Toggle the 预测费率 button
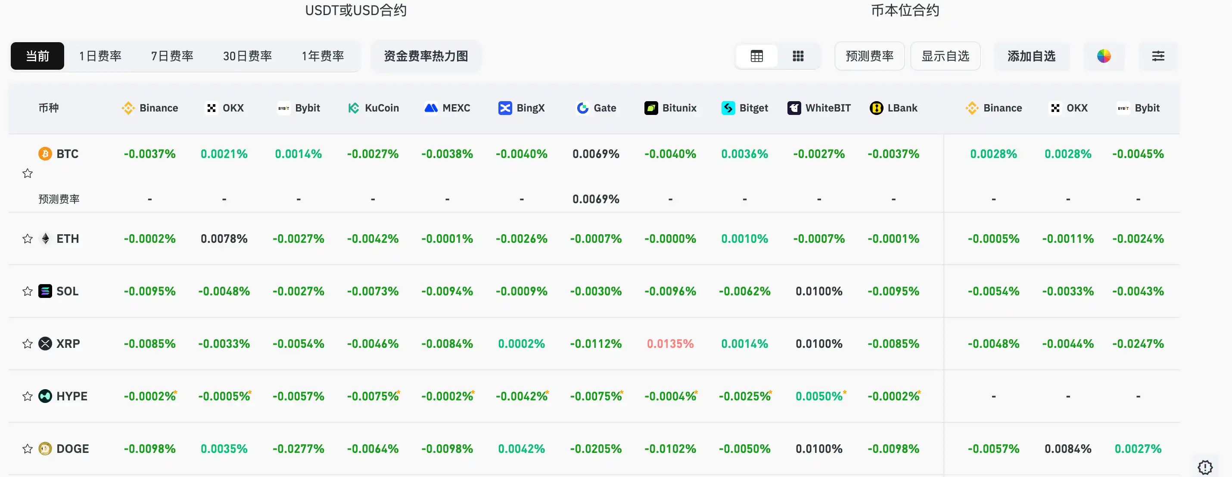 click(869, 56)
